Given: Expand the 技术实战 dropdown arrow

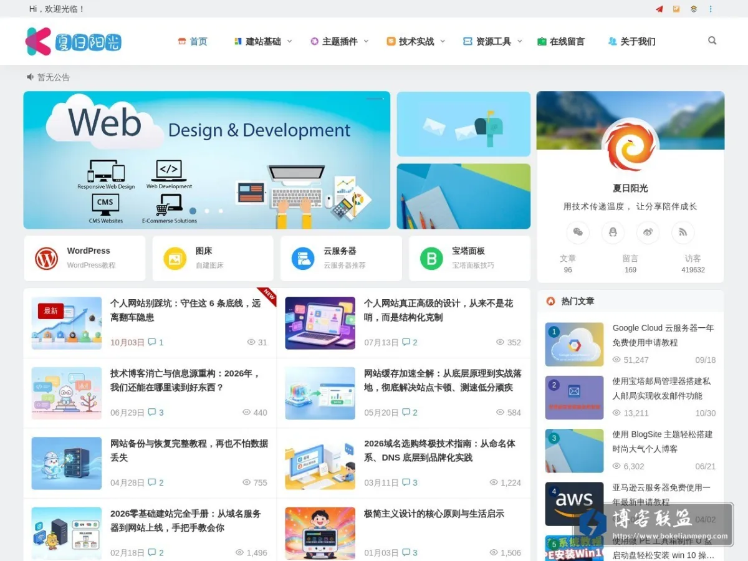Looking at the screenshot, I should tap(443, 41).
